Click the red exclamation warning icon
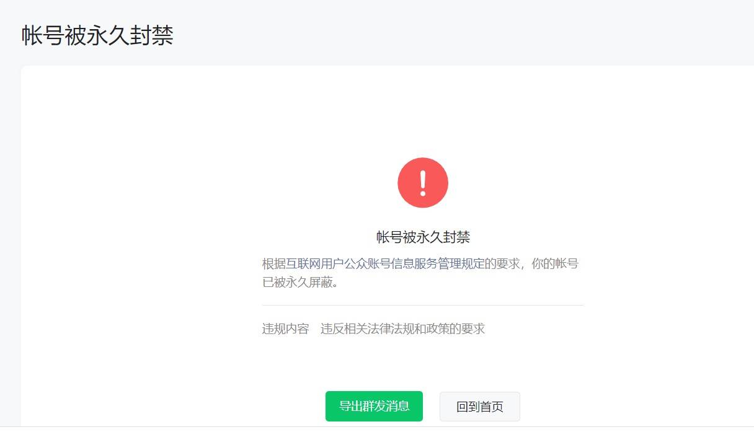Image resolution: width=754 pixels, height=432 pixels. [x=423, y=183]
